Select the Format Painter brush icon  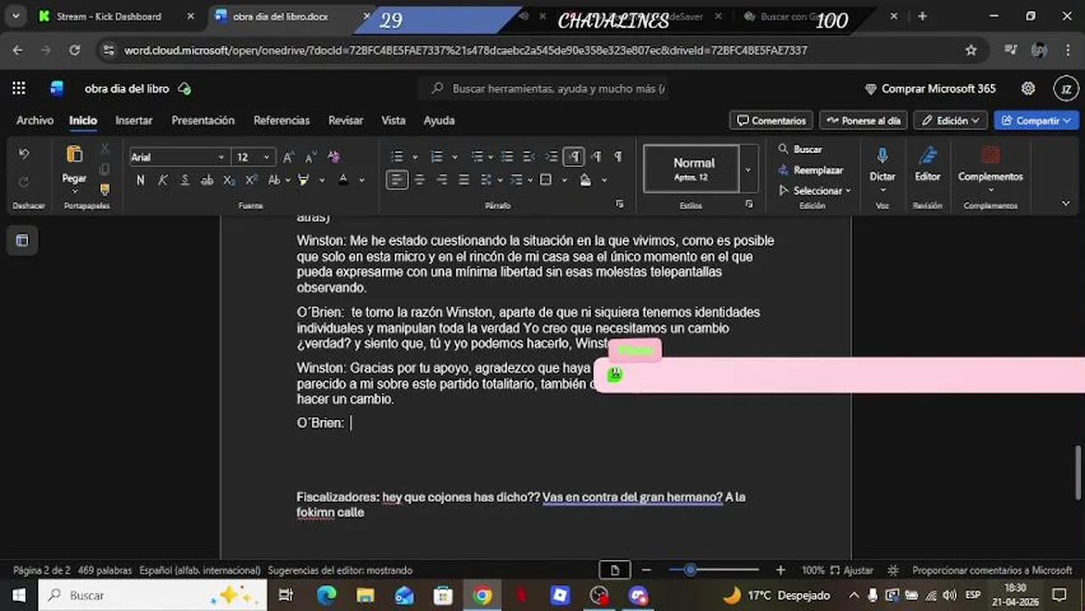[x=104, y=189]
